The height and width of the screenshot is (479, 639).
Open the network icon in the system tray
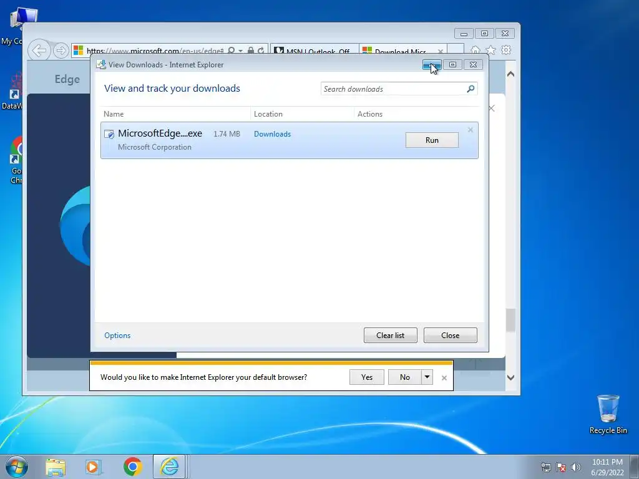(x=545, y=468)
